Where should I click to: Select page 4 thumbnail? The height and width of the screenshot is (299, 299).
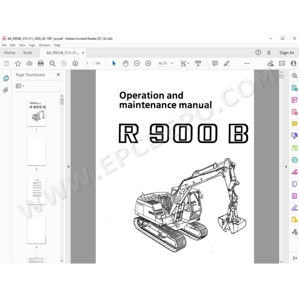pos(36,230)
